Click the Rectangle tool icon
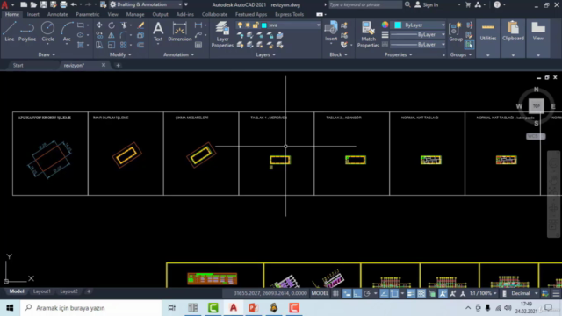The width and height of the screenshot is (562, 316). click(81, 25)
